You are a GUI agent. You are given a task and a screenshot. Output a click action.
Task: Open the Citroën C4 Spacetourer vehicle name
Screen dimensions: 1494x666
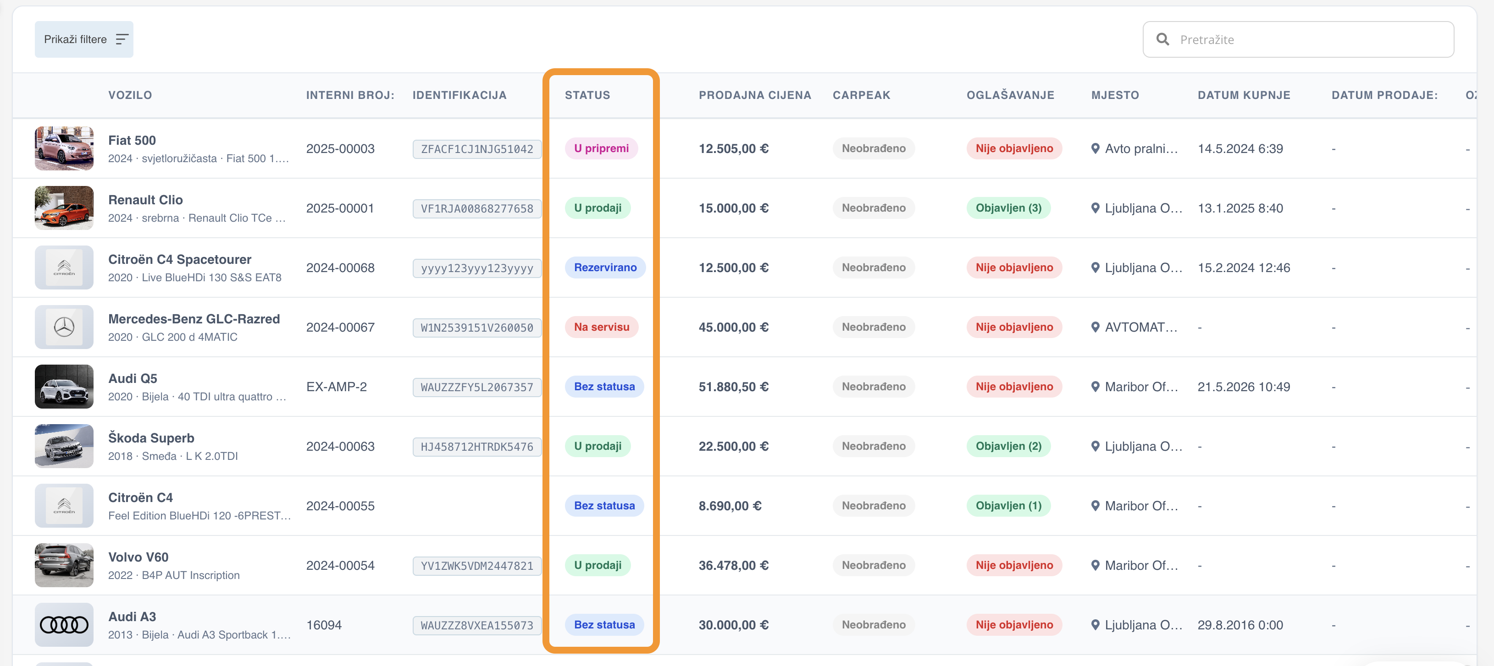coord(180,259)
